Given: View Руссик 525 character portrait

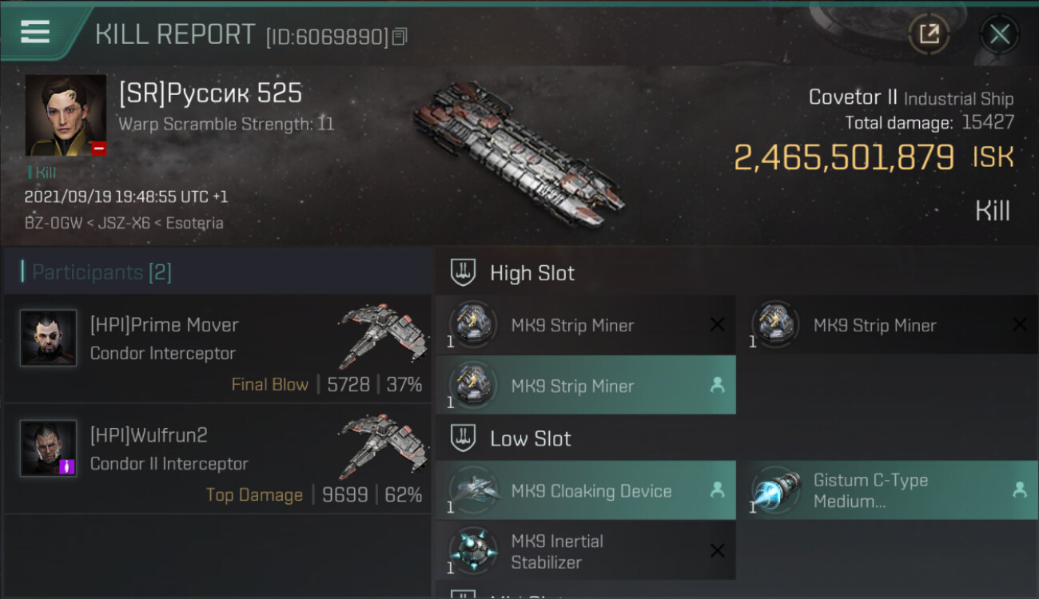Looking at the screenshot, I should (x=66, y=115).
